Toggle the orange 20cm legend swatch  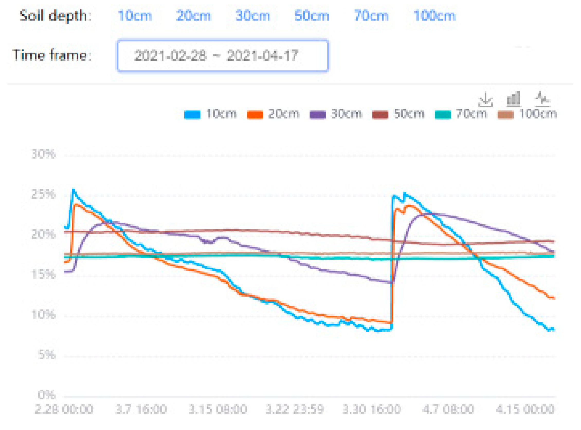pos(255,115)
